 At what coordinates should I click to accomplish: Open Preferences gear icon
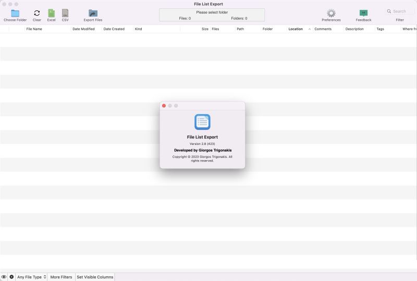331,13
